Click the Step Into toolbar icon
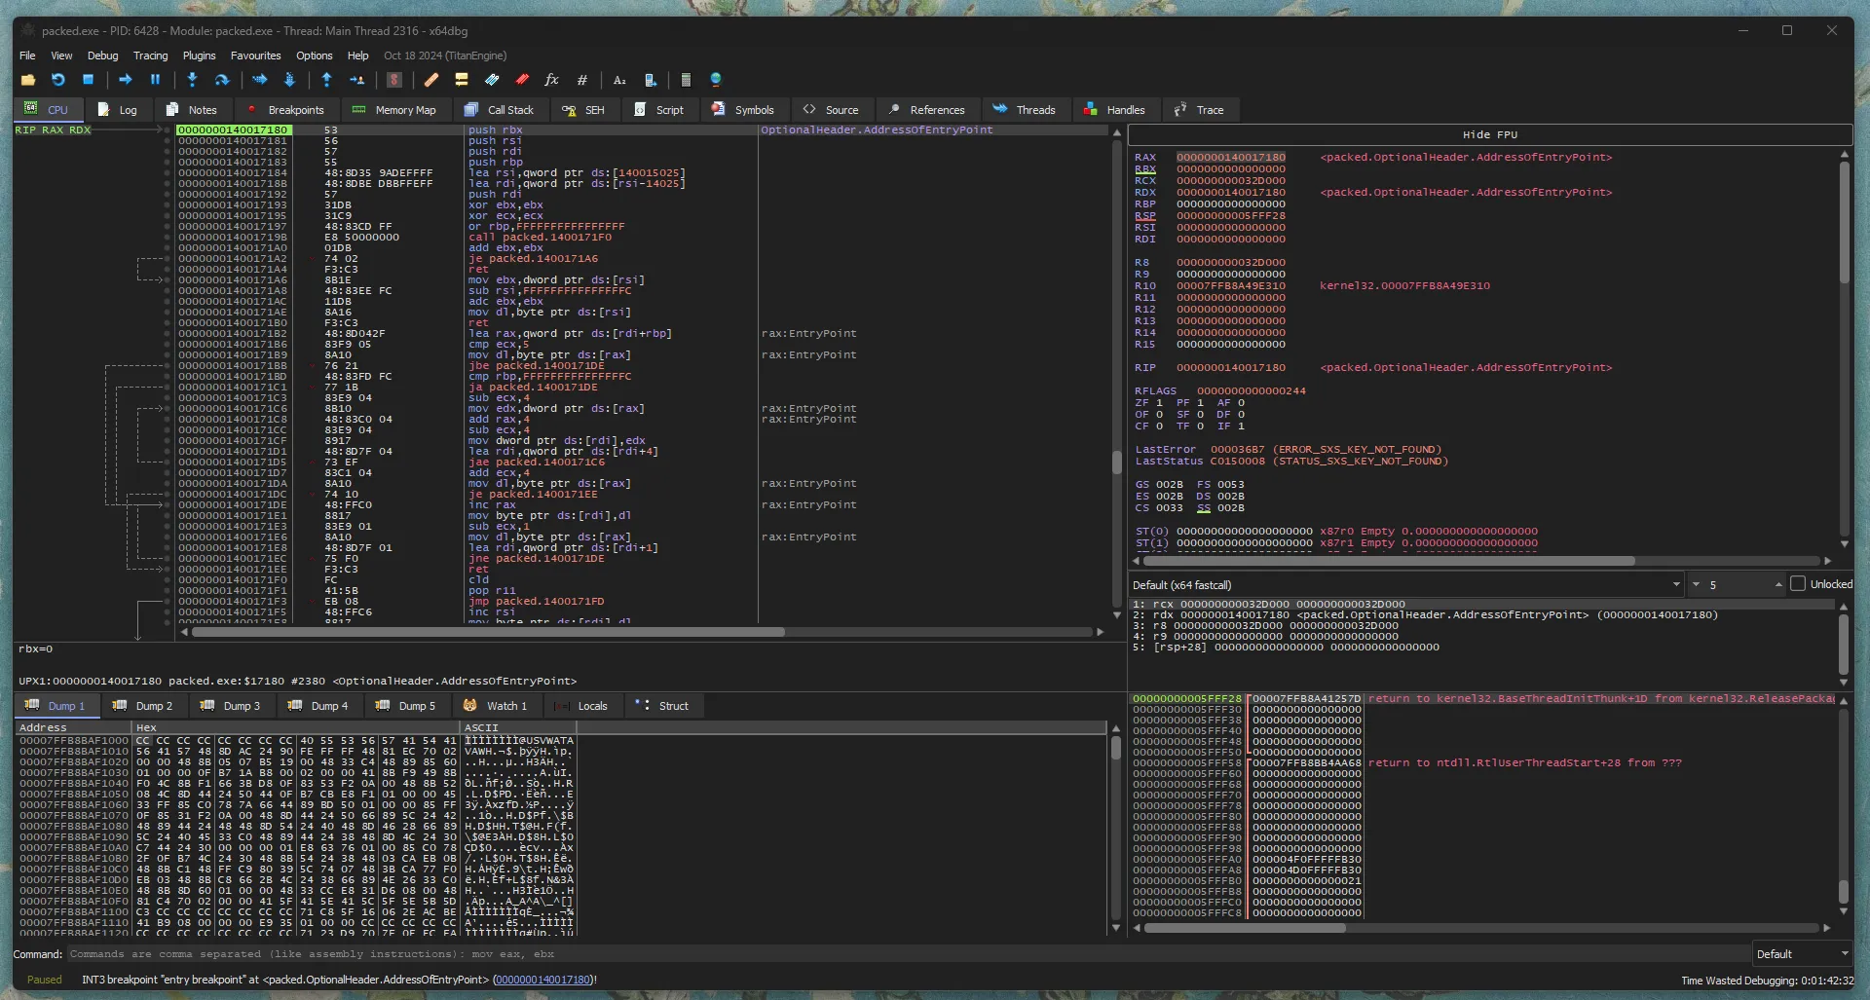This screenshot has width=1870, height=1000. [x=192, y=80]
